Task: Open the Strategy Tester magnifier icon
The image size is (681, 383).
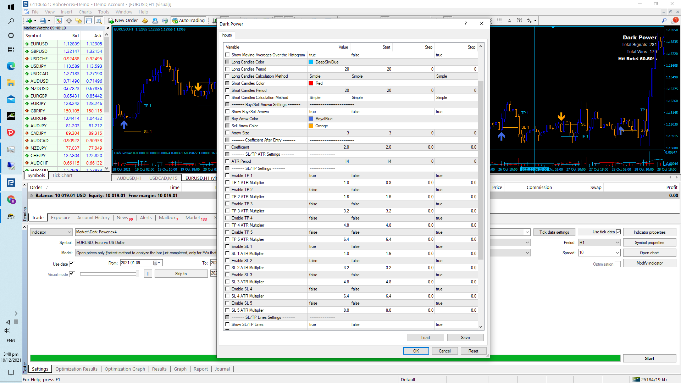Action: click(99, 21)
